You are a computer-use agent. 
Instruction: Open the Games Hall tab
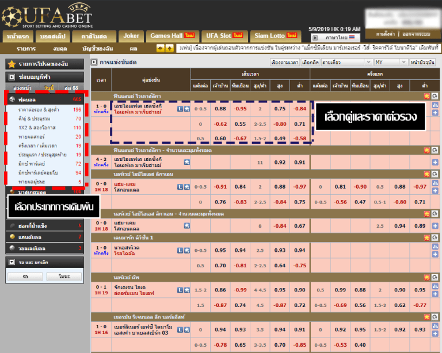(173, 36)
